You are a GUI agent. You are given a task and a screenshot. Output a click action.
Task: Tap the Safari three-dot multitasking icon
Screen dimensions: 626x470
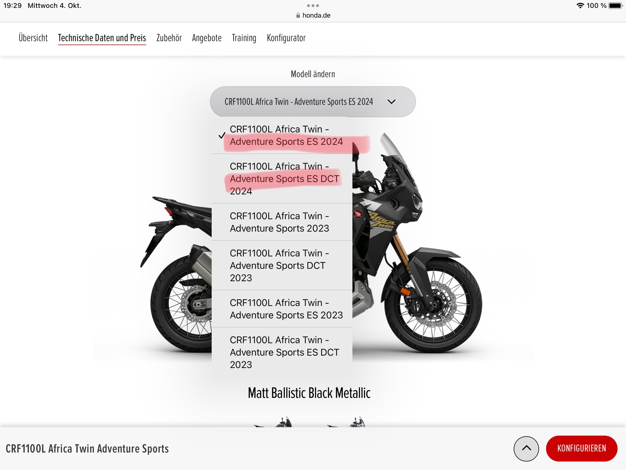pyautogui.click(x=313, y=5)
